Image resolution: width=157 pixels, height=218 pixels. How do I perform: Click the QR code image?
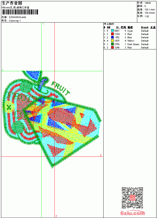coord(132,198)
